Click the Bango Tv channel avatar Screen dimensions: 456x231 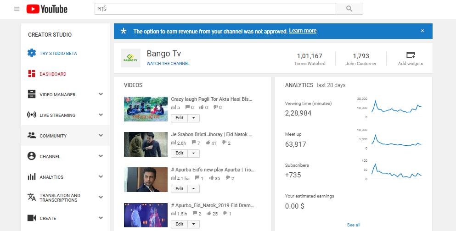click(x=130, y=58)
